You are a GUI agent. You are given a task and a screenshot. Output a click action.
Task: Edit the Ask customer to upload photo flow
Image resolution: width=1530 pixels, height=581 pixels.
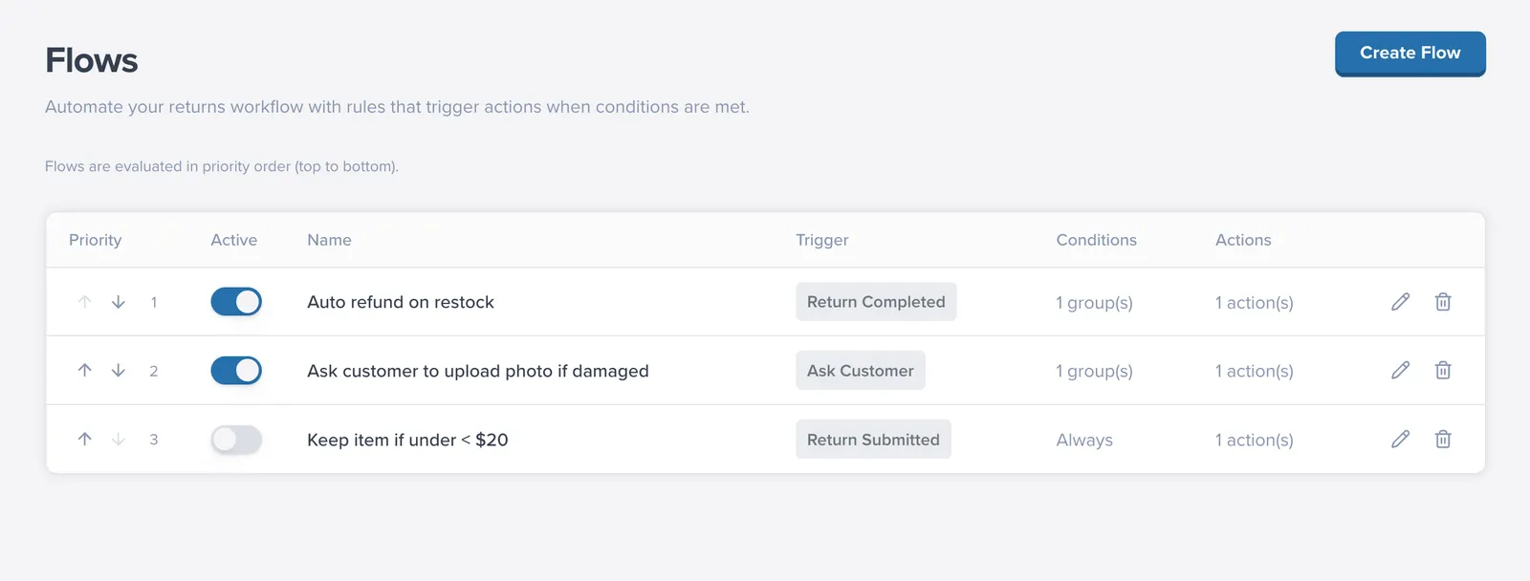[x=1400, y=371]
